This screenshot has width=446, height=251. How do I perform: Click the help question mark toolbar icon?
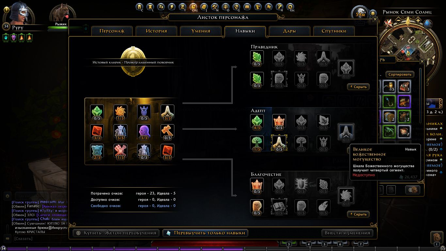pyautogui.click(x=279, y=6)
